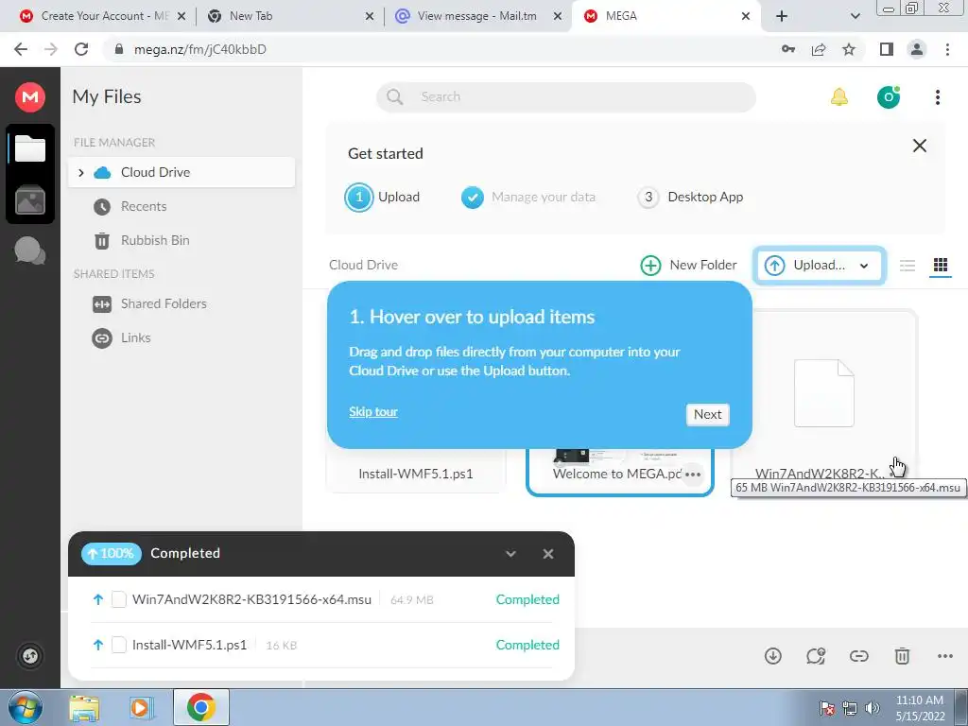Click the New Folder button label
This screenshot has height=726, width=968.
pyautogui.click(x=703, y=266)
